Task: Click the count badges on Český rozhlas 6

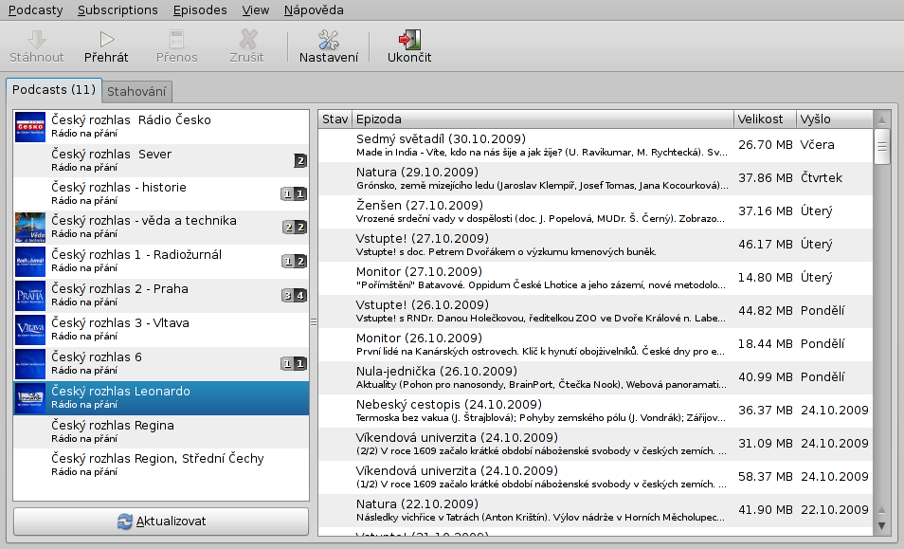Action: tap(294, 363)
